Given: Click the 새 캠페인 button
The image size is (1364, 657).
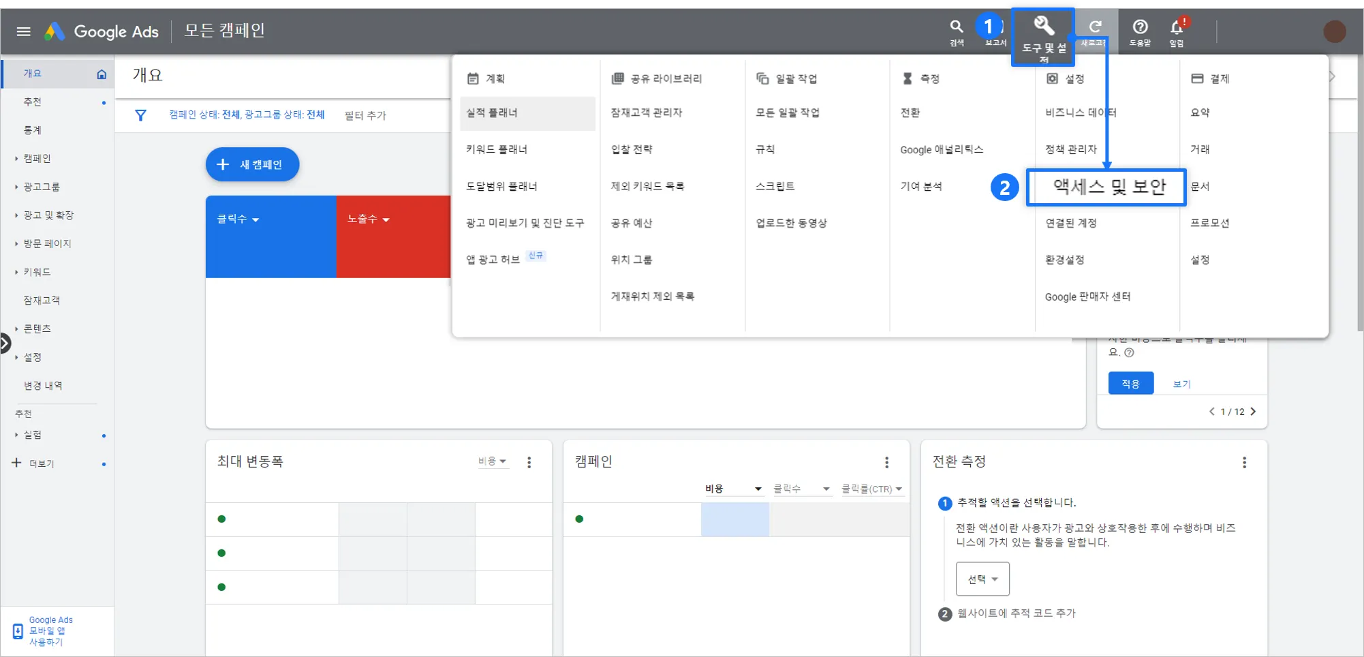Looking at the screenshot, I should click(x=252, y=164).
